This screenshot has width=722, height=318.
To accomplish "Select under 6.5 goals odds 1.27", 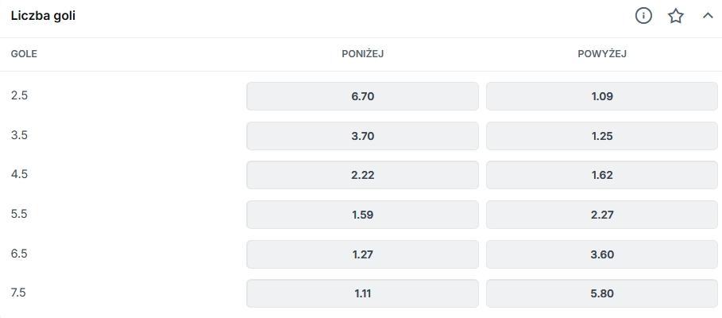I will pyautogui.click(x=362, y=254).
